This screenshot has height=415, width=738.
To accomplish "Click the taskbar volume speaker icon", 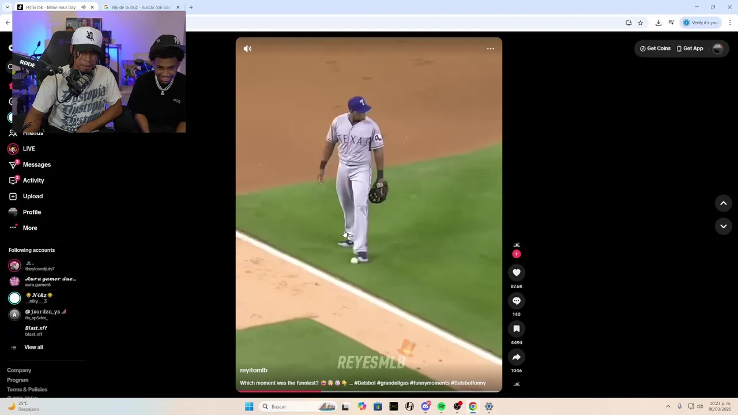I will click(x=700, y=406).
